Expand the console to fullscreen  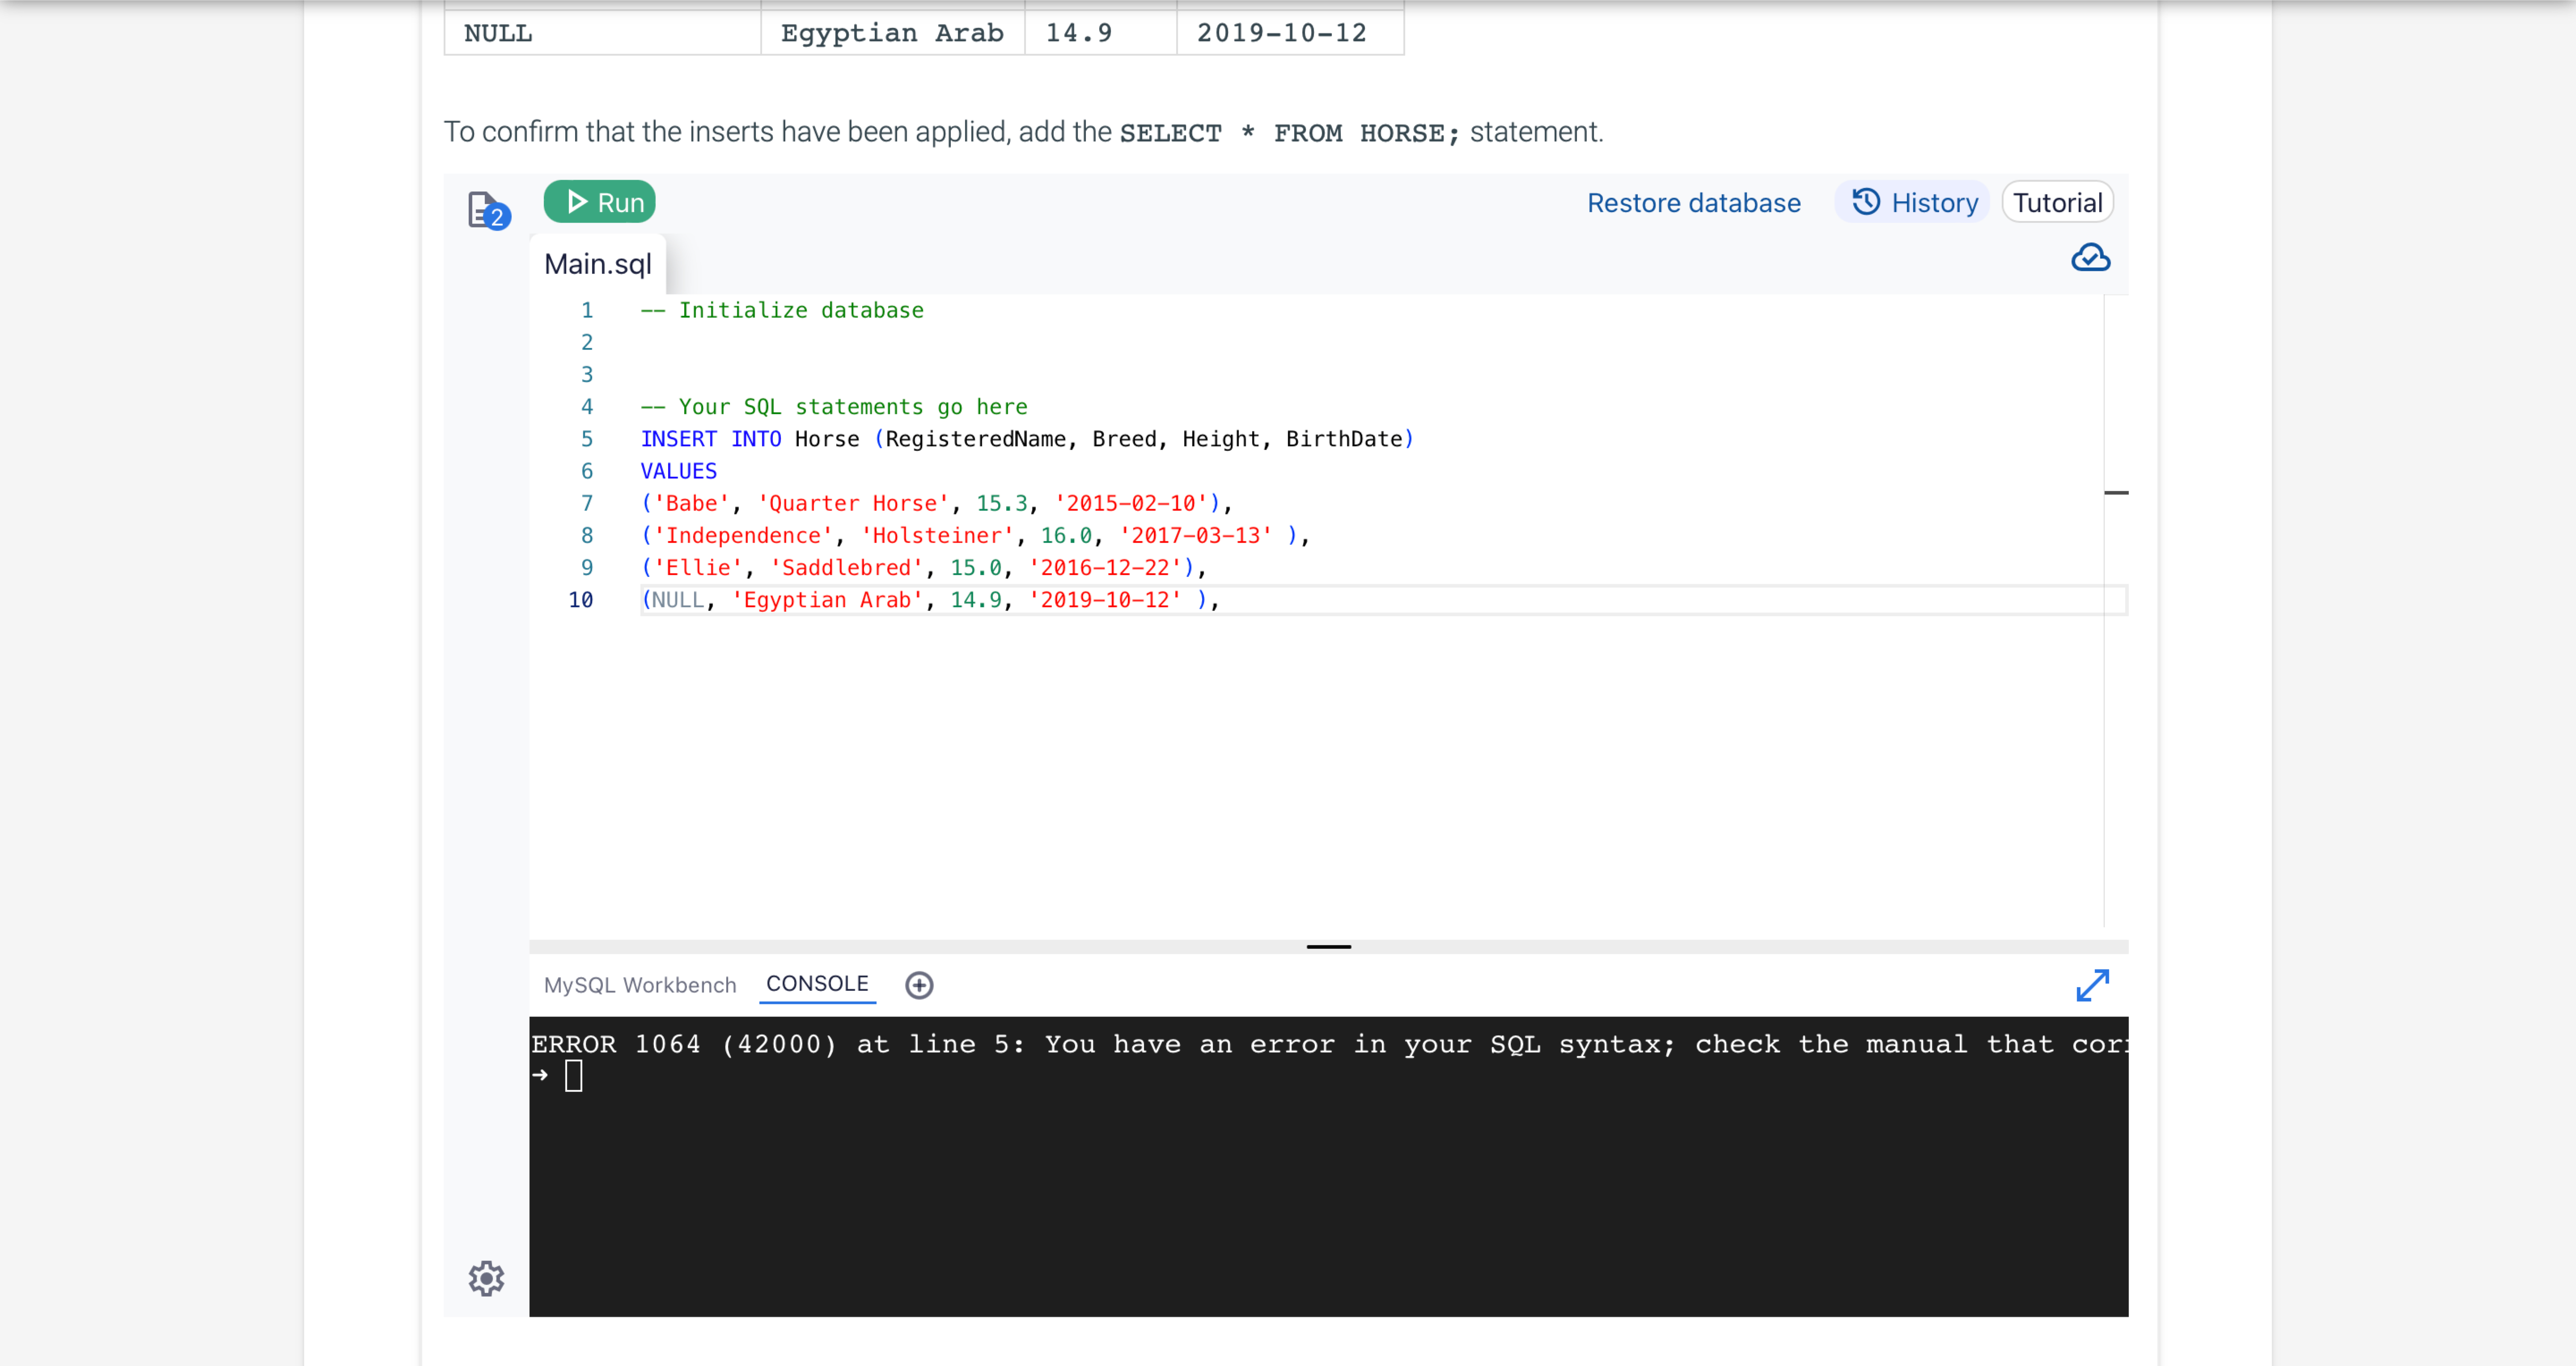(x=2092, y=985)
